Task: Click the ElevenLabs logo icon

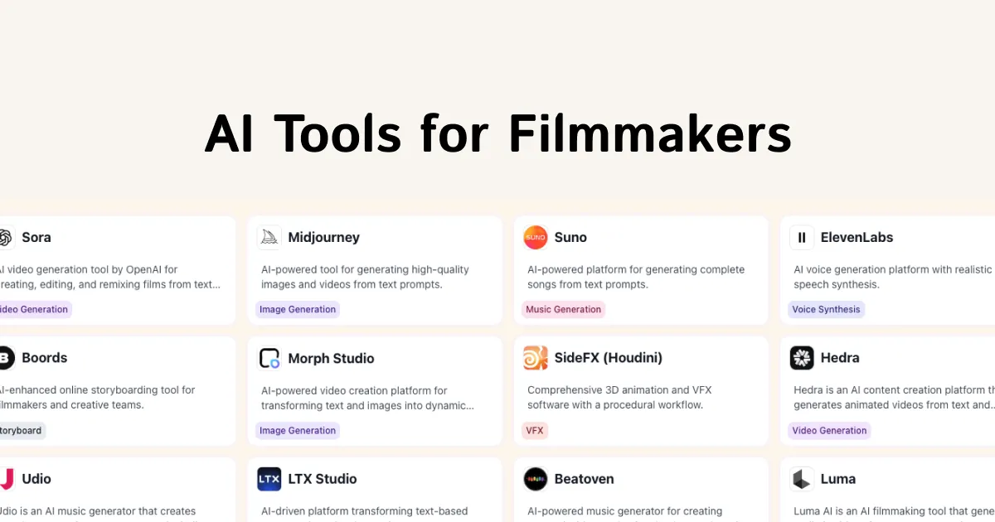Action: (801, 237)
